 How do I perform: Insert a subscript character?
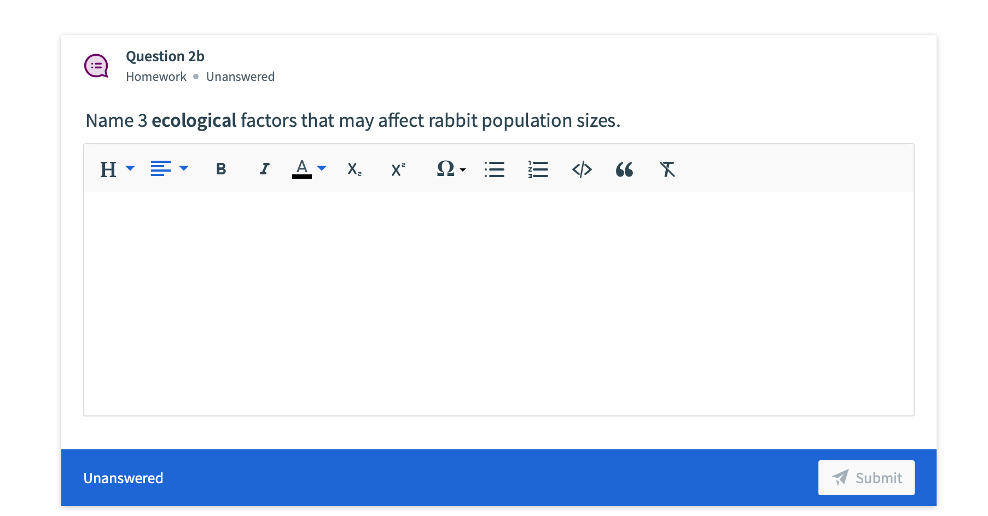(x=354, y=169)
